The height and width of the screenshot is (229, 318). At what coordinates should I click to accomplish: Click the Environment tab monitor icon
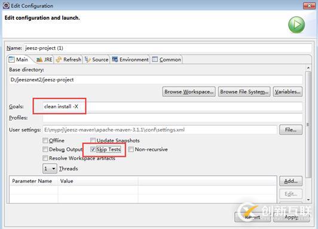[115, 59]
